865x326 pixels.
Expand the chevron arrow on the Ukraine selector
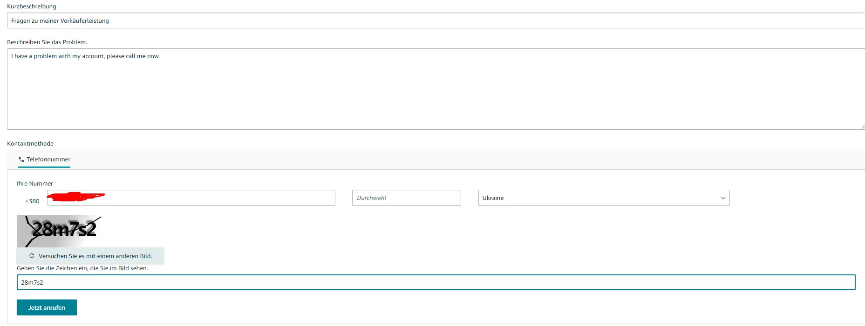(723, 198)
